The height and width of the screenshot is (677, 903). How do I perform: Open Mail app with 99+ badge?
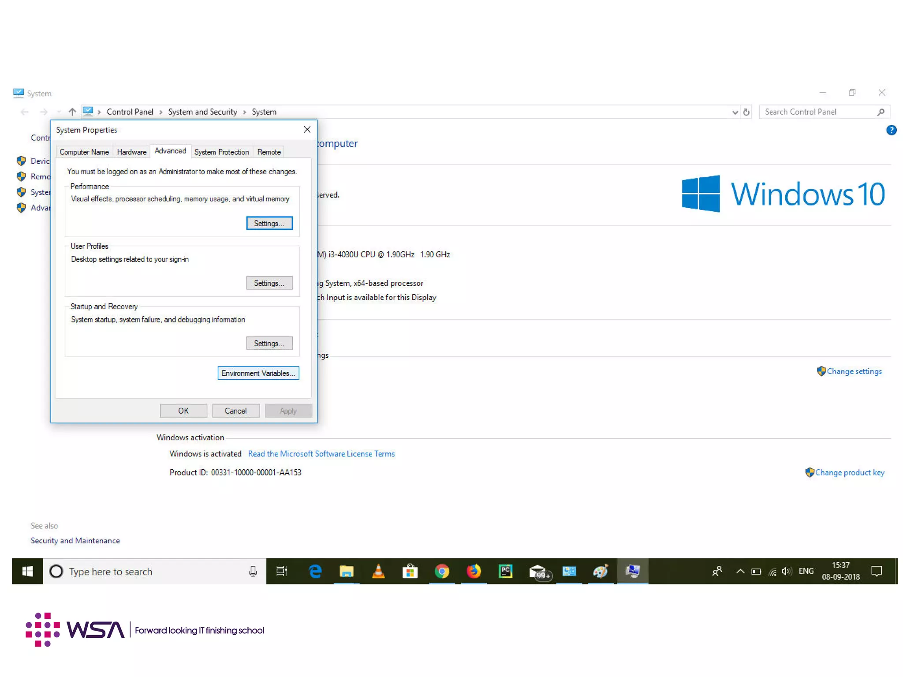pos(540,572)
